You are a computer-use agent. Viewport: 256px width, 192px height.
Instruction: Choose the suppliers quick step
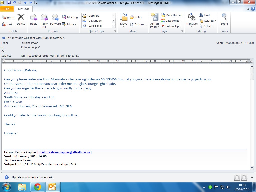[97, 16]
